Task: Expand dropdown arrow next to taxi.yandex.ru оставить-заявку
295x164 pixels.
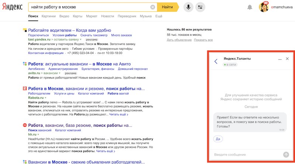Action: [81, 40]
